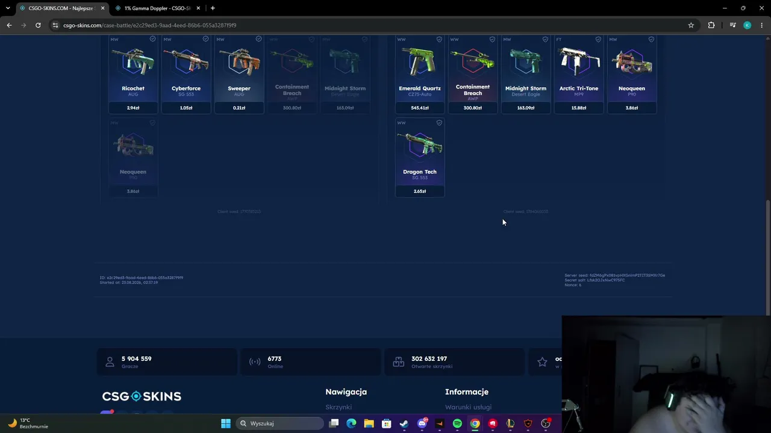The height and width of the screenshot is (433, 771).
Task: Click the Nonce: 6 text
Action: 573,285
